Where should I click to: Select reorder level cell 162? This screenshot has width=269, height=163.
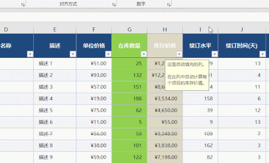[200, 146]
